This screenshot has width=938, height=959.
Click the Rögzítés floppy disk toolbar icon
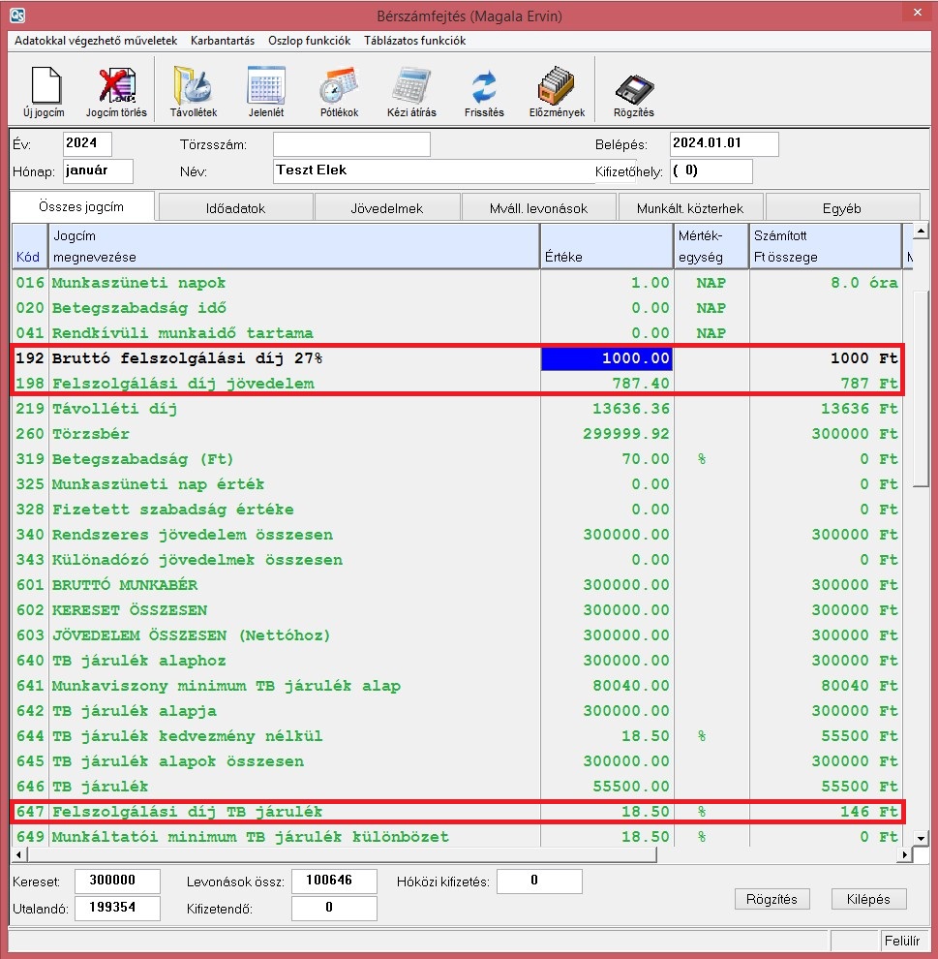(x=634, y=86)
